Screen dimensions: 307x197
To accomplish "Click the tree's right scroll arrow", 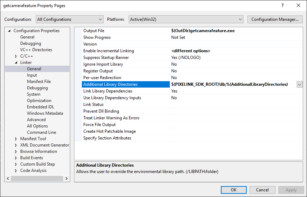I will pos(67,178).
